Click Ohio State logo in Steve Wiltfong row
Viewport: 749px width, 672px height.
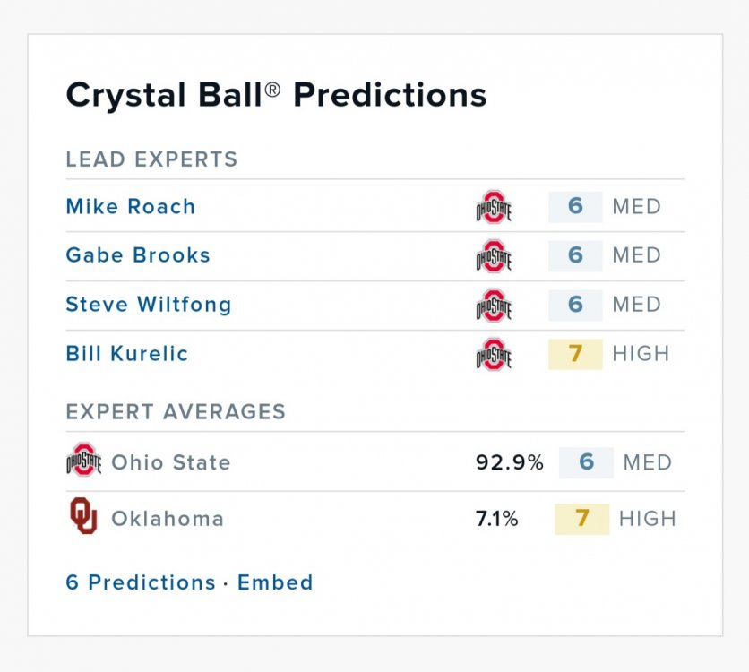494,305
